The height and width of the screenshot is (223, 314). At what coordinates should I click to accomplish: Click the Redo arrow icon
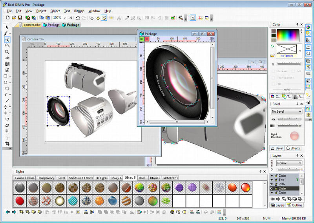[84, 18]
